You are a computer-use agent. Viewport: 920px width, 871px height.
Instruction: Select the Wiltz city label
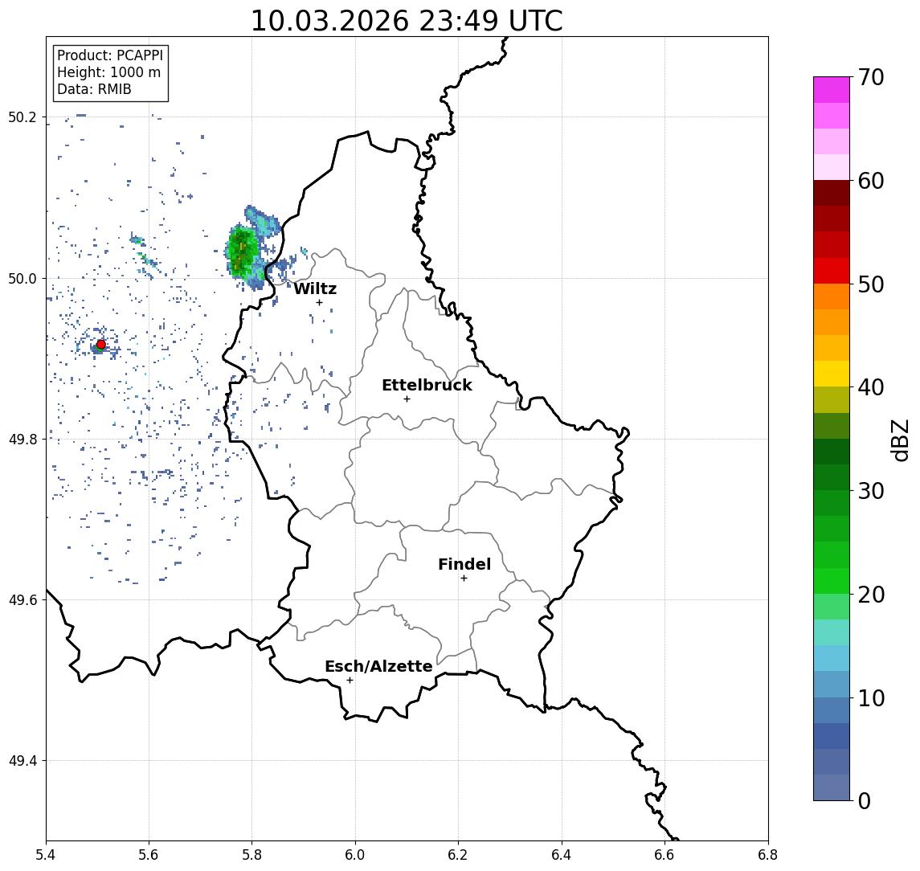tap(315, 288)
